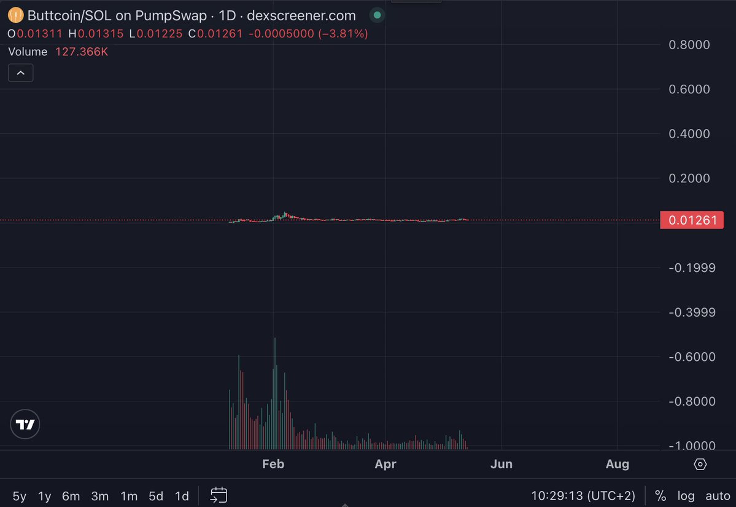Click the -0.3999 price axis label
Viewport: 736px width, 507px height.
click(692, 312)
